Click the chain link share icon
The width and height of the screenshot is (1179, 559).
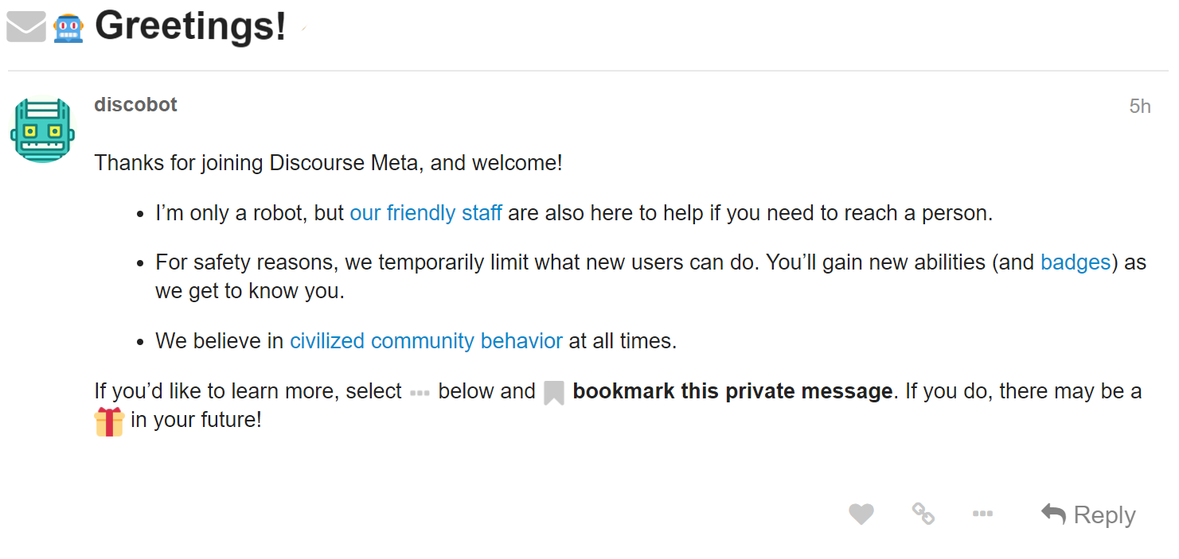923,514
